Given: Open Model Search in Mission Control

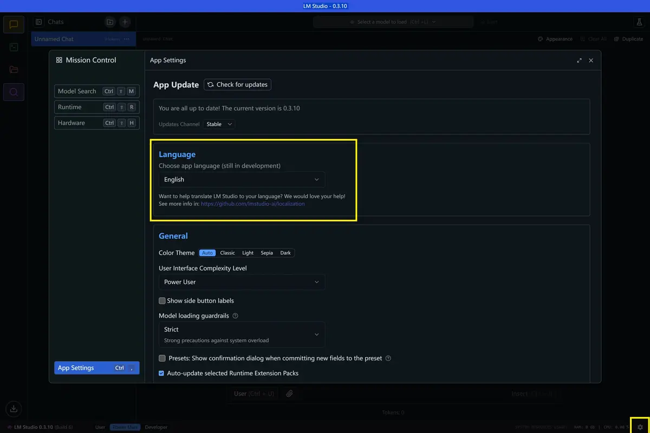Looking at the screenshot, I should (x=97, y=91).
